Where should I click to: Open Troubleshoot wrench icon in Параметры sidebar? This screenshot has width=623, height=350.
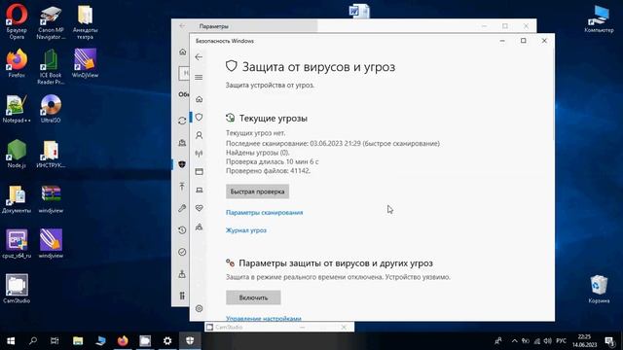coord(182,208)
